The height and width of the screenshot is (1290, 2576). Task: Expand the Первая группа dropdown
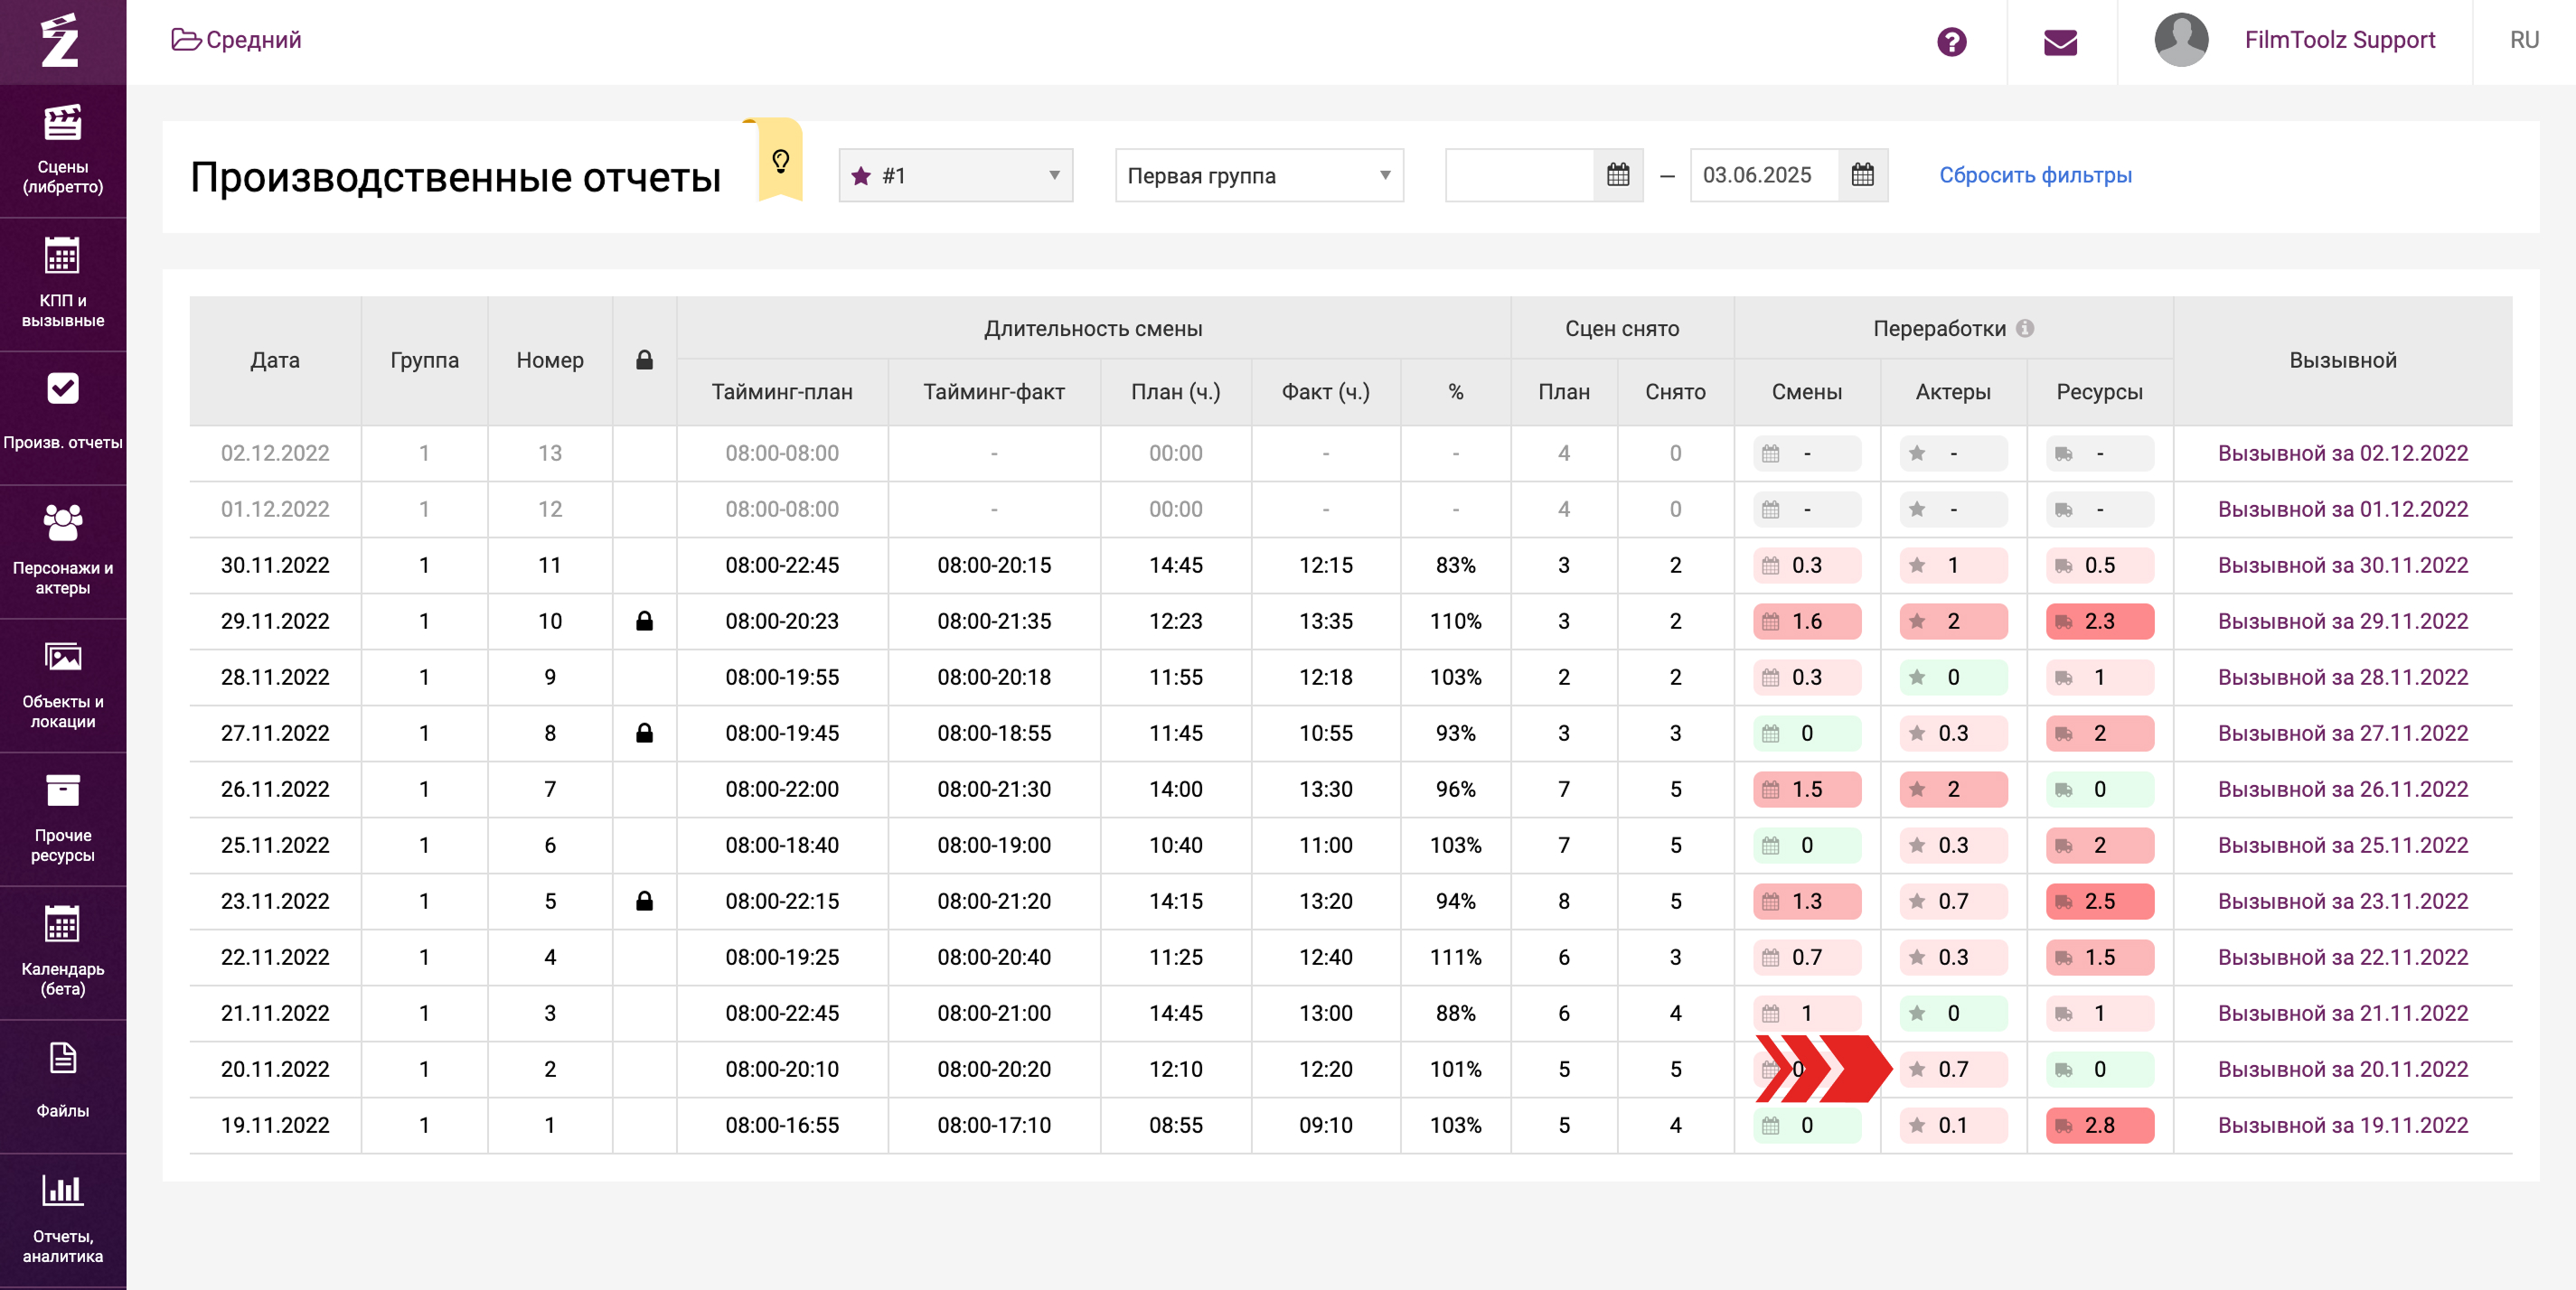pos(1259,176)
